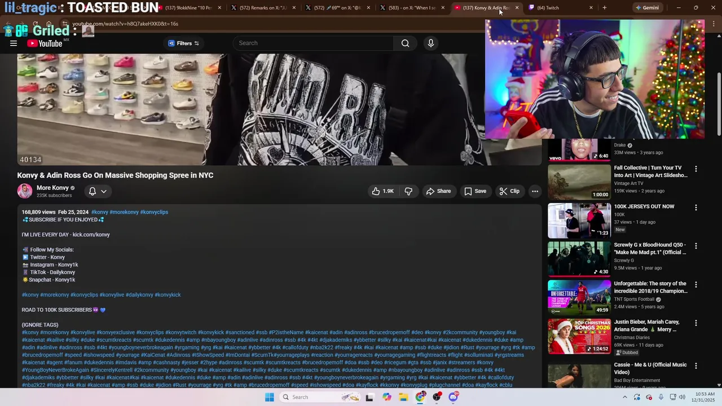Switch to the "69" on X browser tab
This screenshot has width=722, height=406.
[x=337, y=8]
